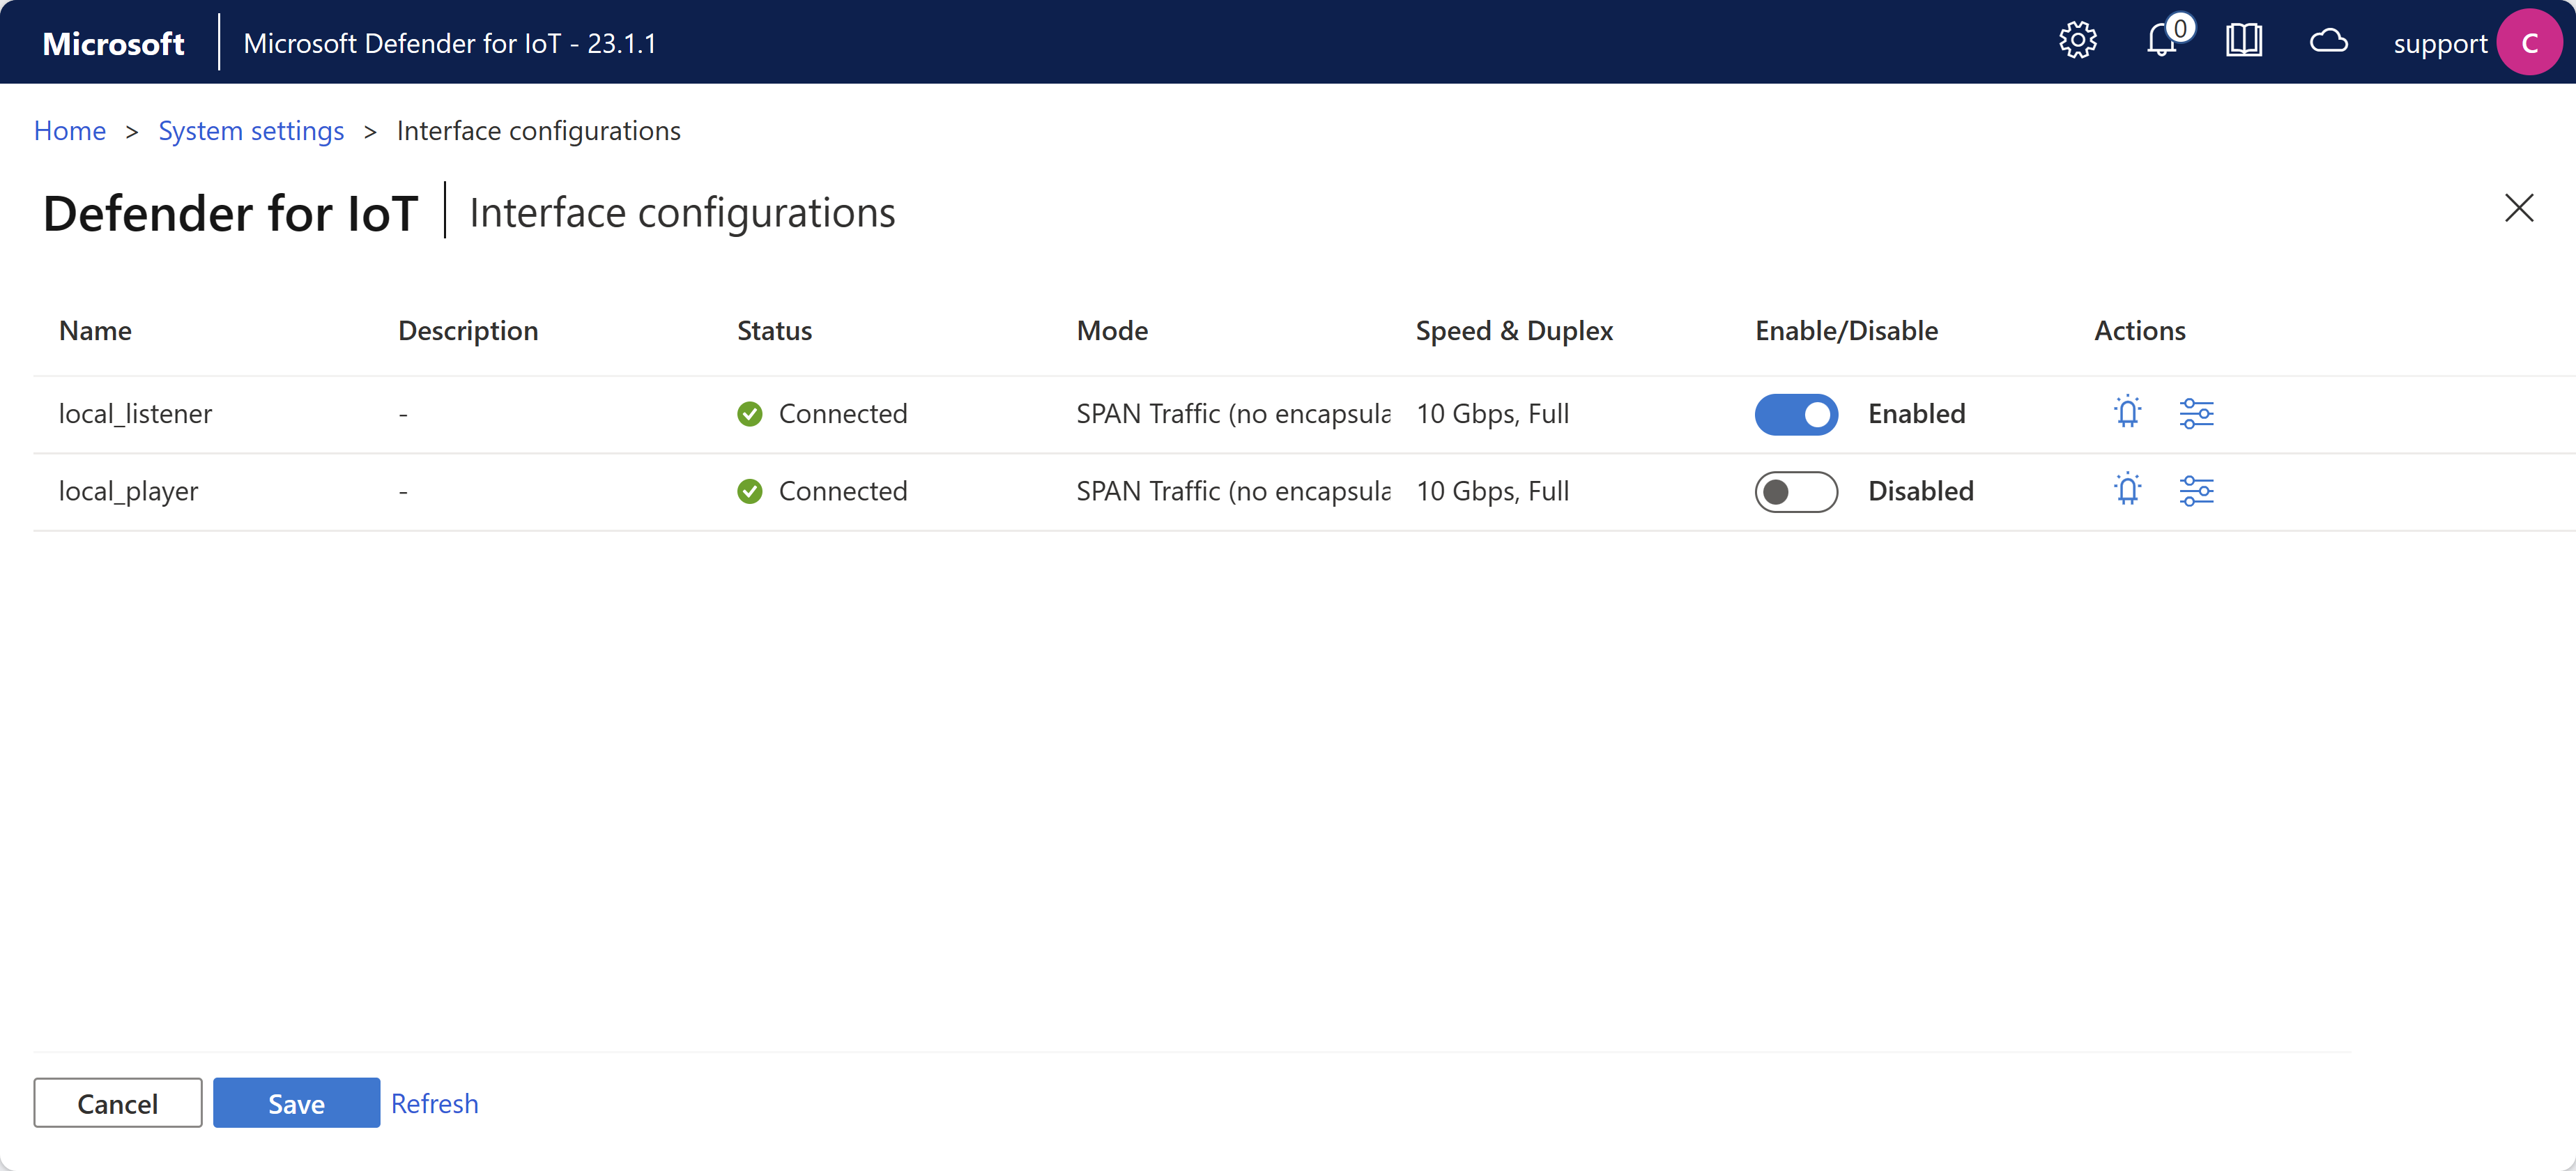Screen dimensions: 2576x1171
Task: Click the Name column header to sort
Action: [x=93, y=328]
